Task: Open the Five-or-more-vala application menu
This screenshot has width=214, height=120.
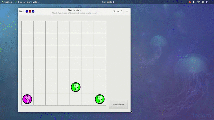Action: 27,2
